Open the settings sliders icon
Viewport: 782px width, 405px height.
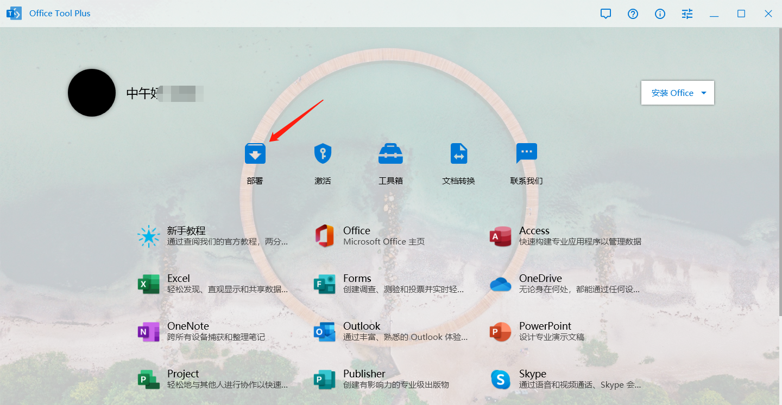(687, 14)
